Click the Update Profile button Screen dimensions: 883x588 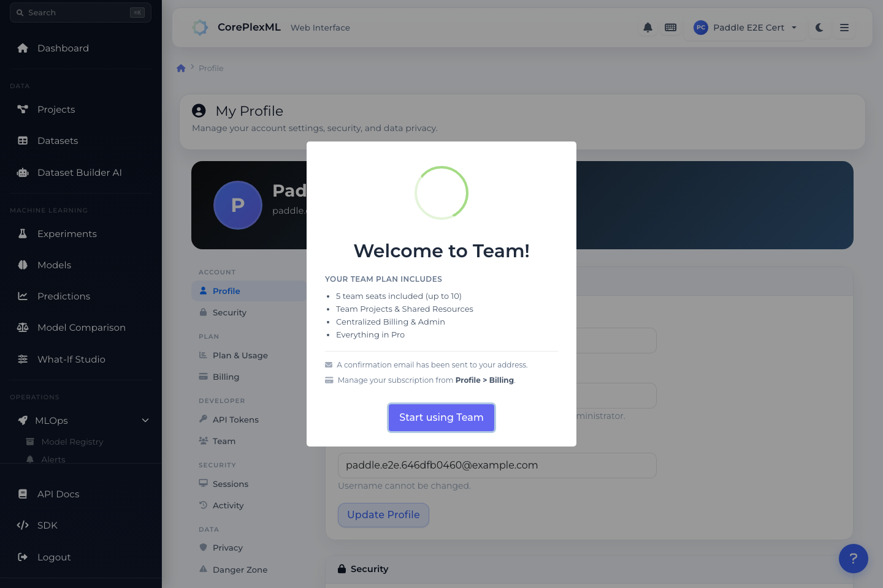[x=383, y=515]
